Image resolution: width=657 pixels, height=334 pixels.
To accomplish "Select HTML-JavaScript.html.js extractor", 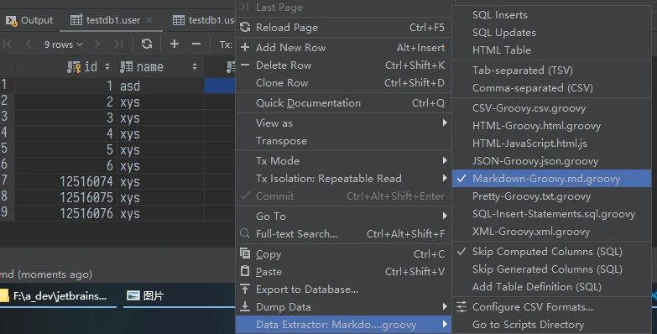I will point(551,144).
